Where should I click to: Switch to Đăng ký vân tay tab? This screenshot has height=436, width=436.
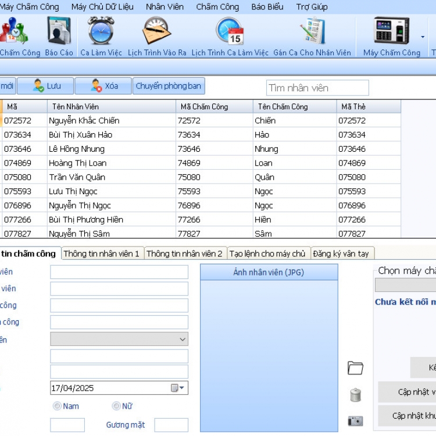point(342,253)
